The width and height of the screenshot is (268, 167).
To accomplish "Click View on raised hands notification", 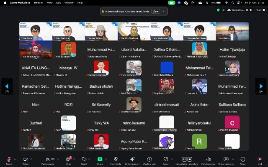I will 155,12.
